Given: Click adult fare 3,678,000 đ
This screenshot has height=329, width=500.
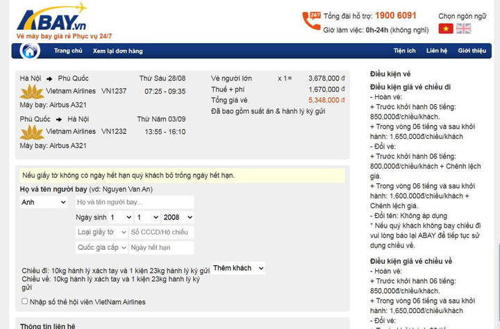Looking at the screenshot, I should (x=326, y=78).
